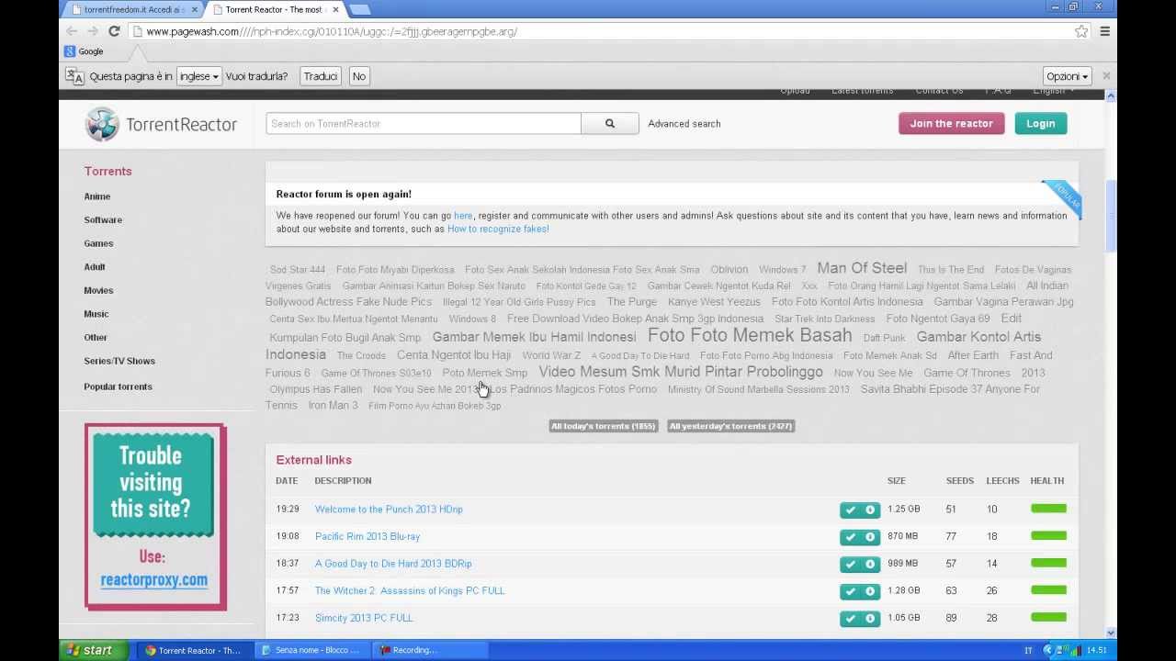
Task: Open the Adult category in the sidebar
Action: click(x=95, y=267)
